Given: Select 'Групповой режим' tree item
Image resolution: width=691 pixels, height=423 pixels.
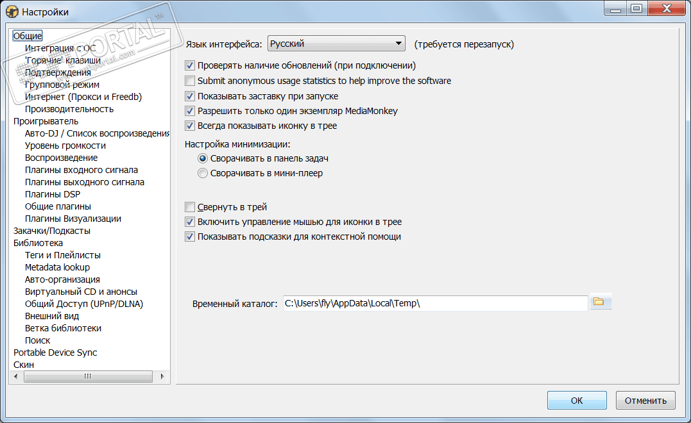Looking at the screenshot, I should pyautogui.click(x=62, y=85).
